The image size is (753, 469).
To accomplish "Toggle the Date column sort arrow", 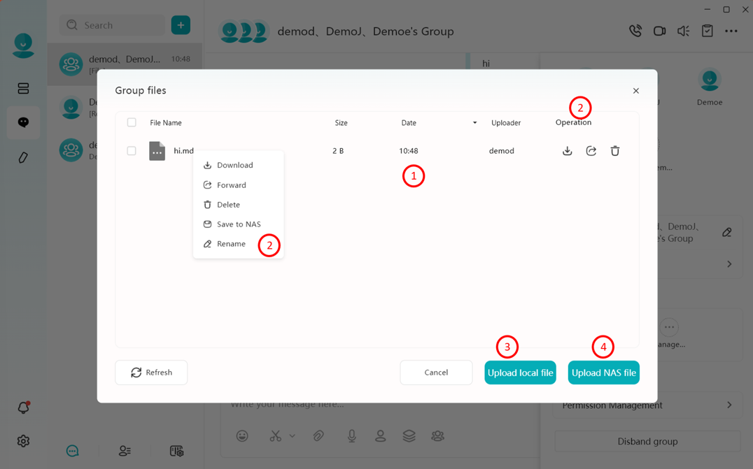I will click(x=474, y=123).
